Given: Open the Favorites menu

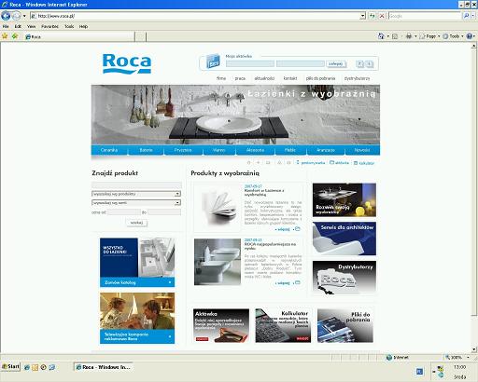Looking at the screenshot, I should [49, 26].
